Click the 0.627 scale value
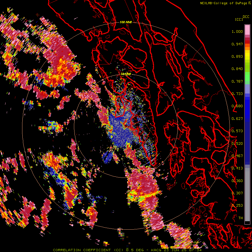The image size is (252, 252). click(237, 119)
